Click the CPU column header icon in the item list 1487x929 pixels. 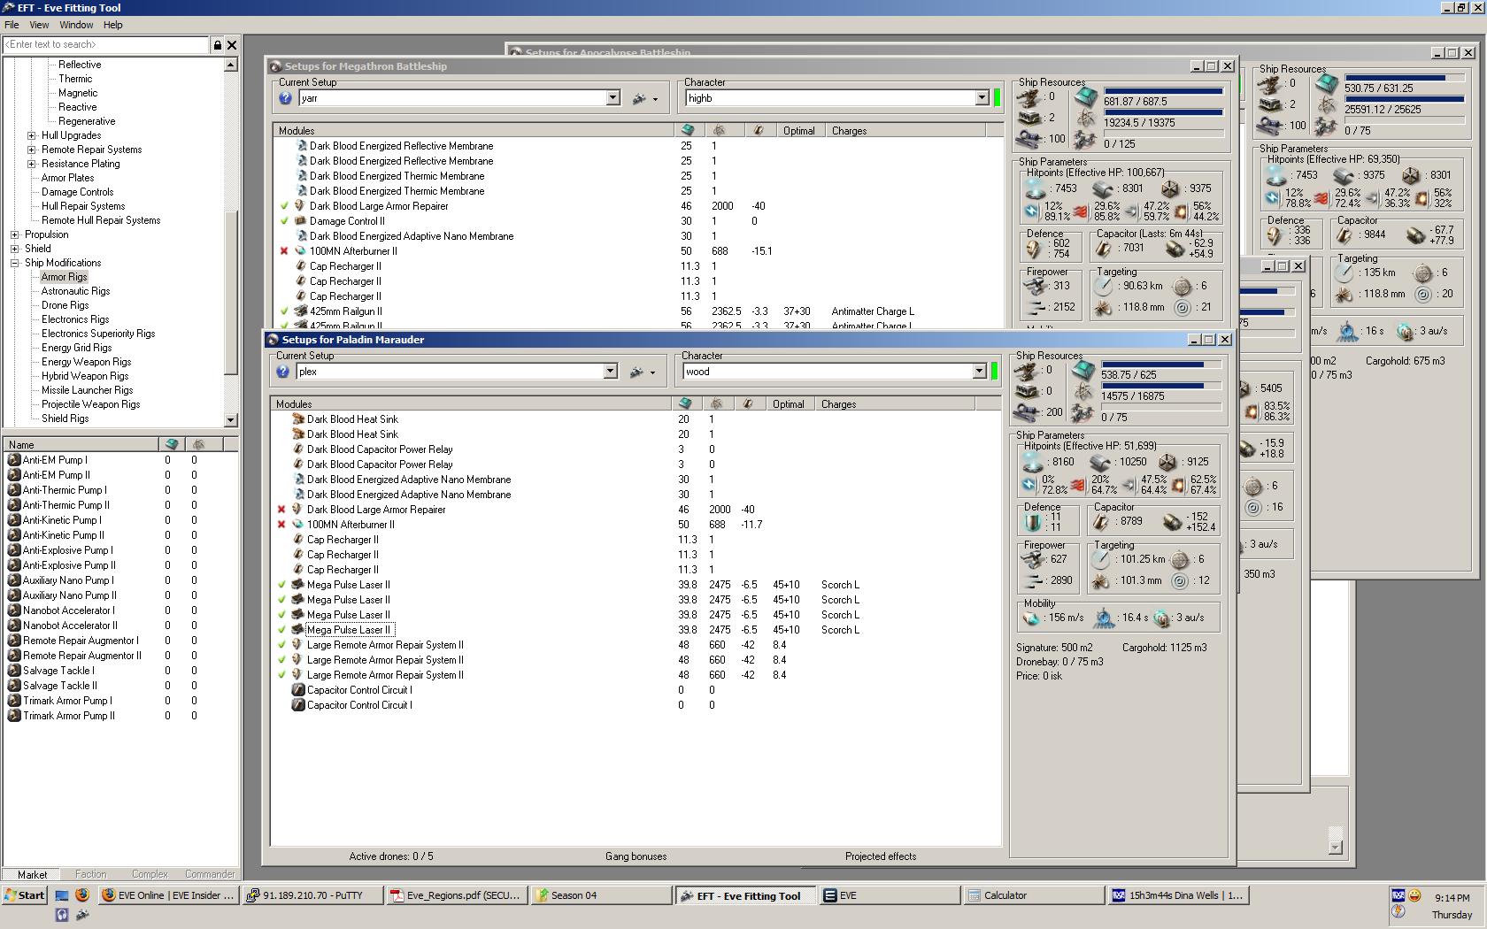172,444
